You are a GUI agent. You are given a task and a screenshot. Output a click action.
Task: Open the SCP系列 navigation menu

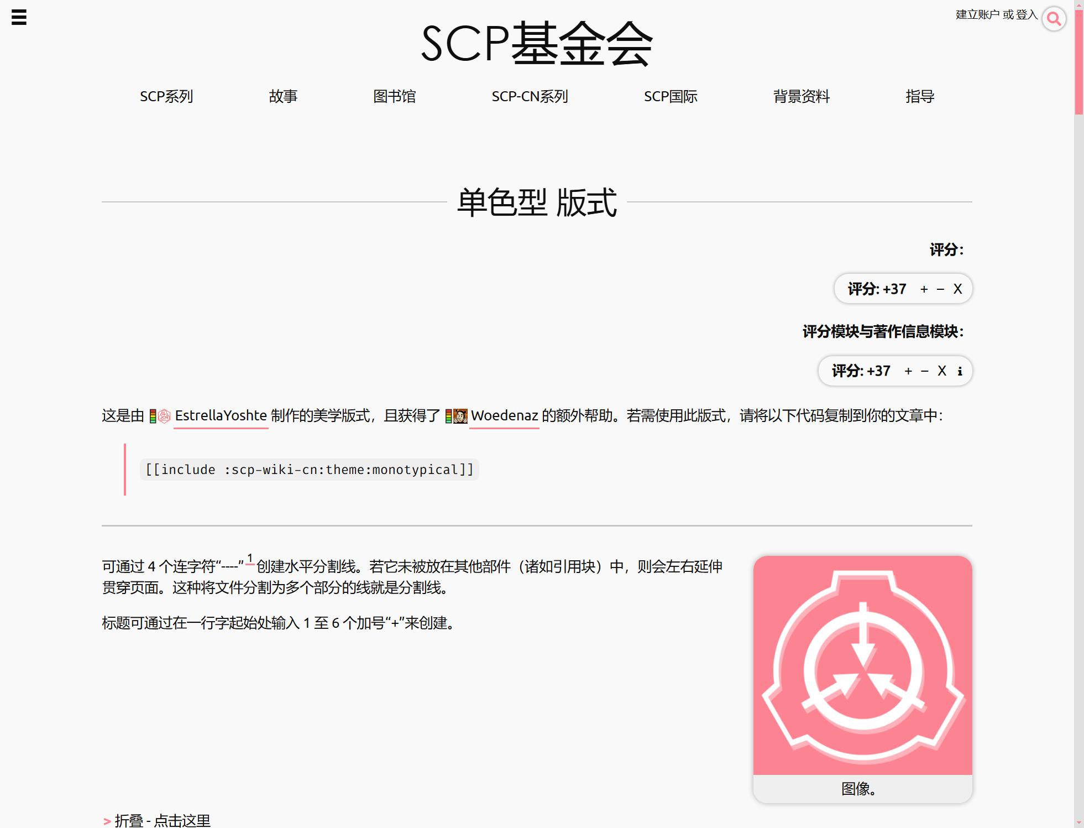[166, 96]
